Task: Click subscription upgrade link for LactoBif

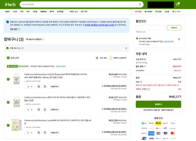Action: (x=115, y=132)
